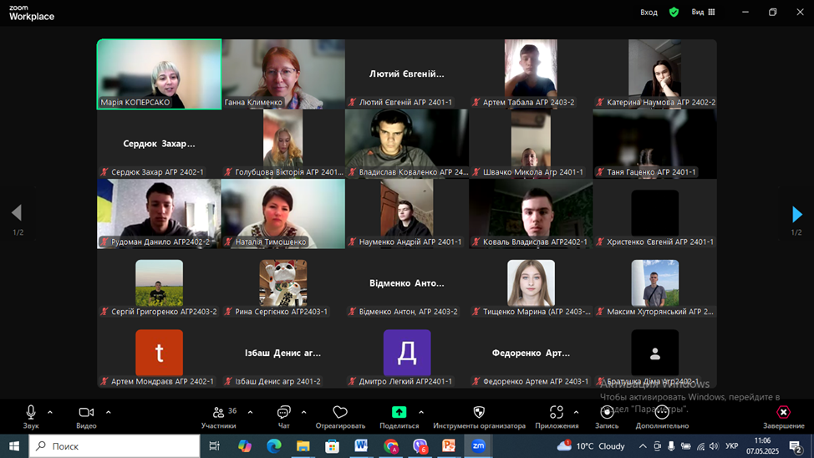Click the green Поделиться share screen icon
Viewport: 814px width, 458px height.
399,412
